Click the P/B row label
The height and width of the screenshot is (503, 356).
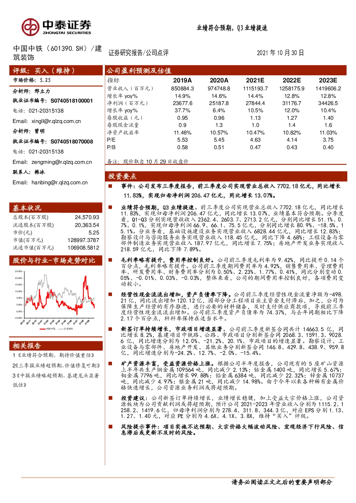pyautogui.click(x=111, y=147)
